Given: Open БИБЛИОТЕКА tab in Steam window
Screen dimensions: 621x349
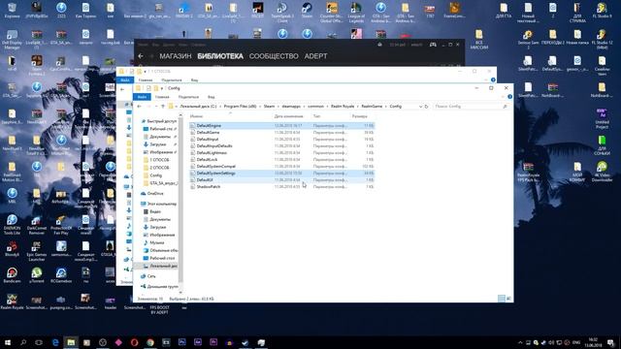Looking at the screenshot, I should click(x=220, y=56).
